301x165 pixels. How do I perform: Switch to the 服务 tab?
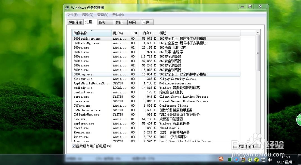[106, 23]
